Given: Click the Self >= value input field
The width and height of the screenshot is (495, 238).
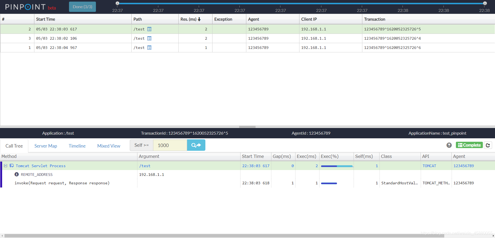Looking at the screenshot, I should [170, 145].
